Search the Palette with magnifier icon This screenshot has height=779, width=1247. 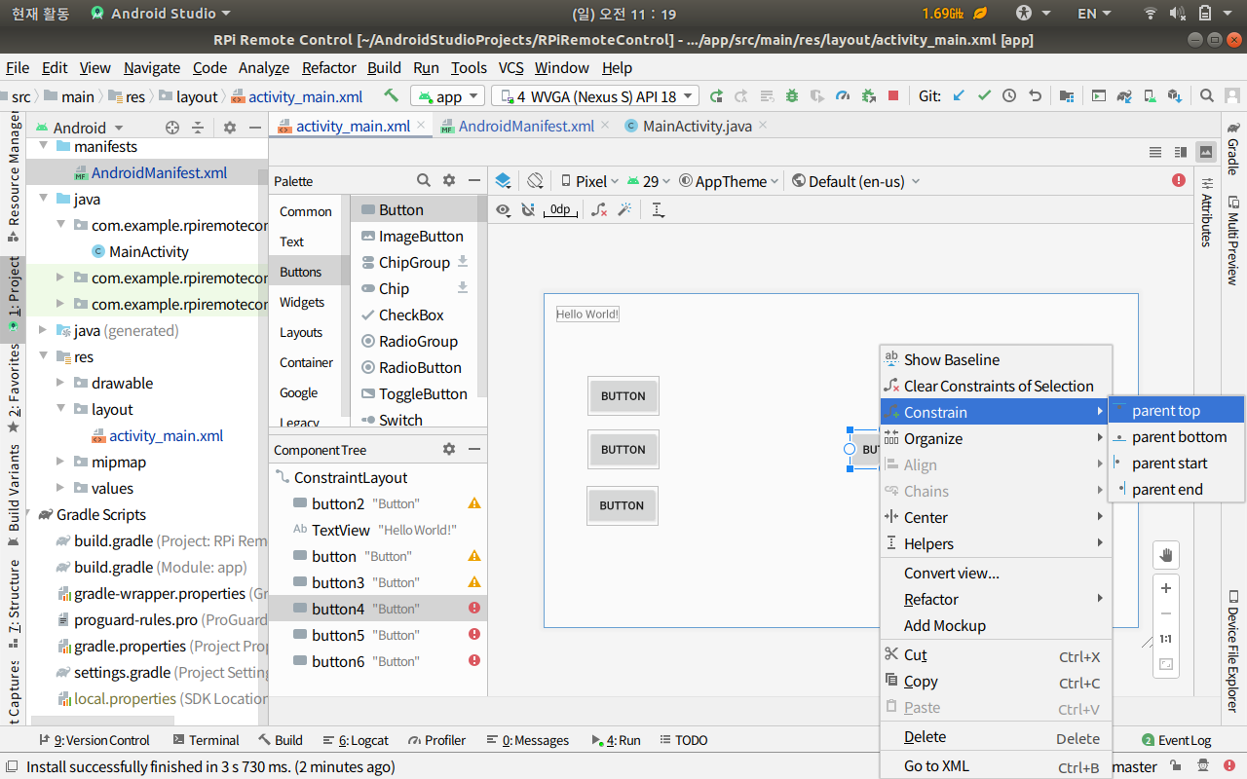[x=424, y=180]
